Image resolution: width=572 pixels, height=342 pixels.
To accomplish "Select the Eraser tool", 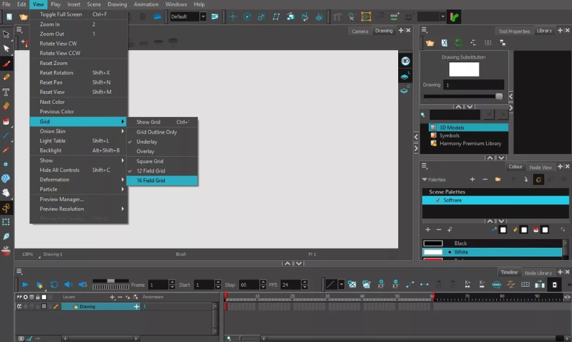I will pos(7,106).
